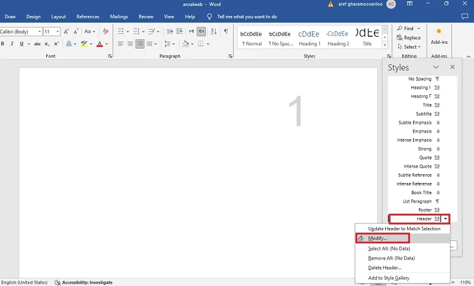Viewport: 474px width, 286px height.
Task: Click multilevel list icon
Action: tap(152, 31)
